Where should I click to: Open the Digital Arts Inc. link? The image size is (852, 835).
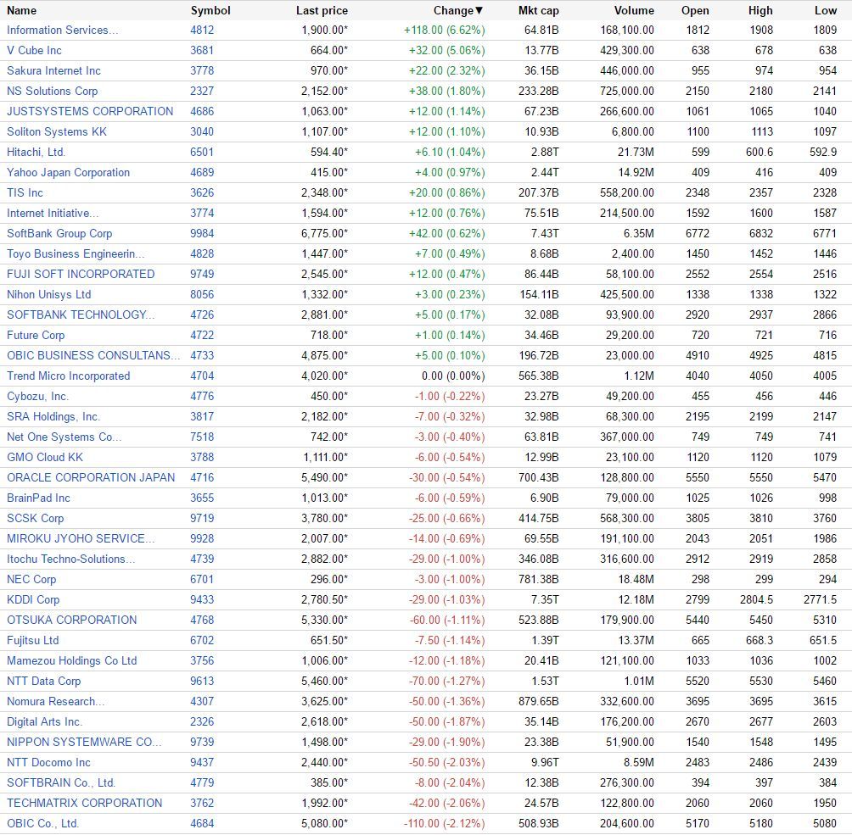click(x=44, y=722)
